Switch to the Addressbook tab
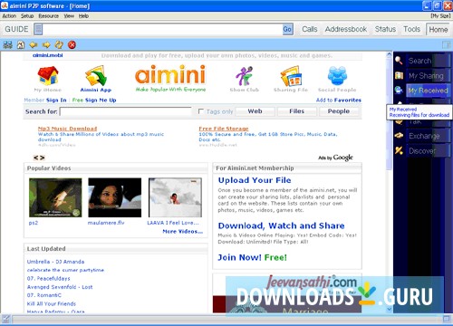453x326 pixels. tap(346, 29)
